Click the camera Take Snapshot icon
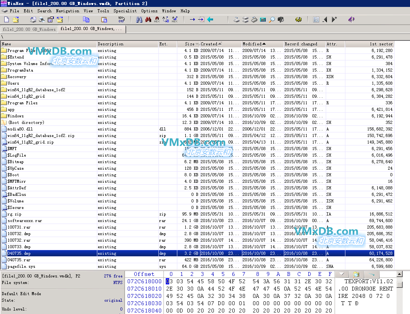410x314 pixels. 281,19
